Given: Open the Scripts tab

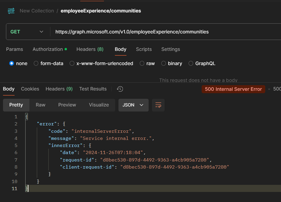Looking at the screenshot, I should pyautogui.click(x=144, y=49).
